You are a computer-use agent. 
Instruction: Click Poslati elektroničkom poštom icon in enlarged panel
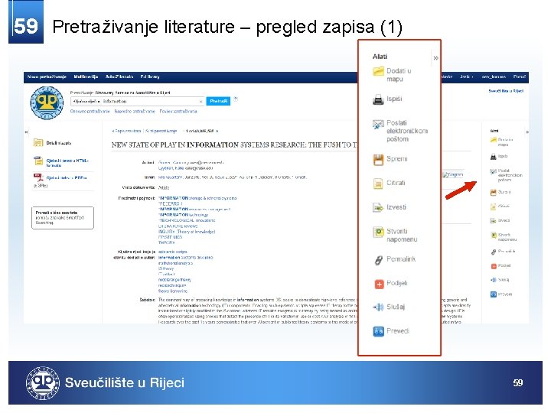coord(378,125)
